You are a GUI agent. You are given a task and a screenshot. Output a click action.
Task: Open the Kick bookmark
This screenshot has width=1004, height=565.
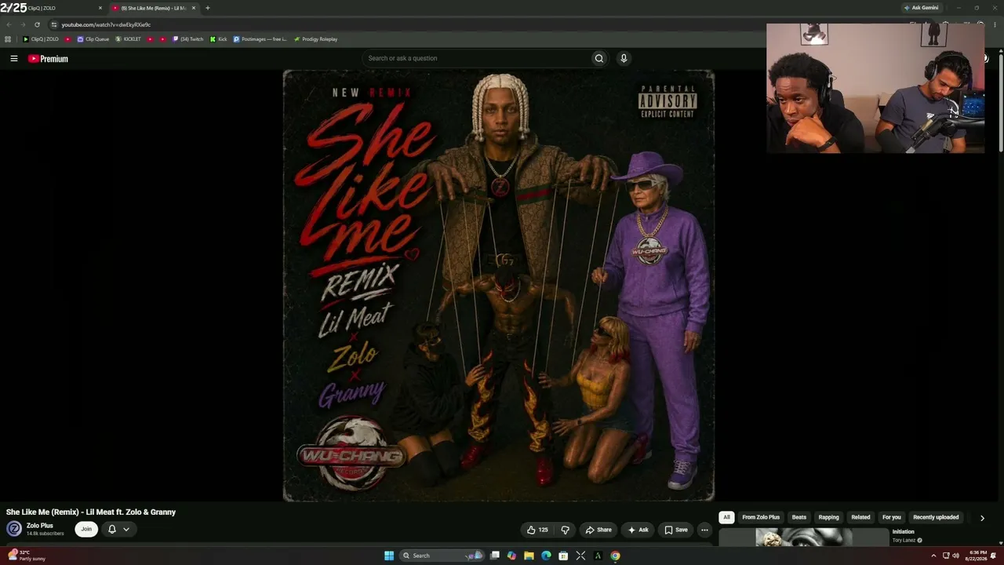pyautogui.click(x=219, y=39)
